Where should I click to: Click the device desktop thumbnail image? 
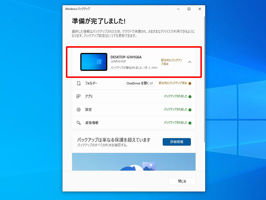(x=94, y=62)
